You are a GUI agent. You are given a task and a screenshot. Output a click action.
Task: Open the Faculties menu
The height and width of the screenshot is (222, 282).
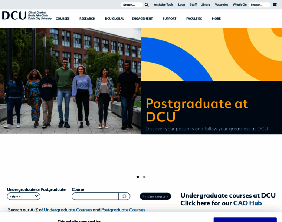tap(194, 18)
